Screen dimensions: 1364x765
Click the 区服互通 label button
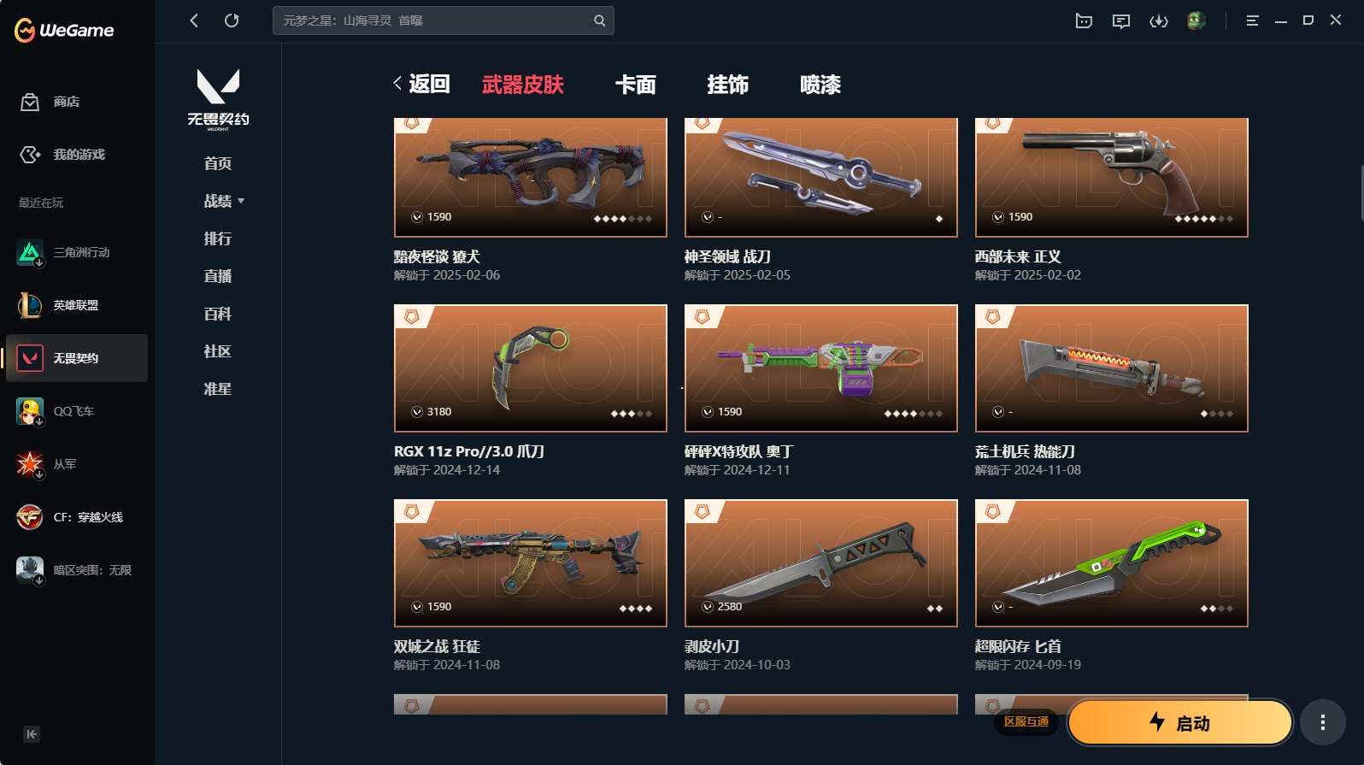[x=1026, y=722]
